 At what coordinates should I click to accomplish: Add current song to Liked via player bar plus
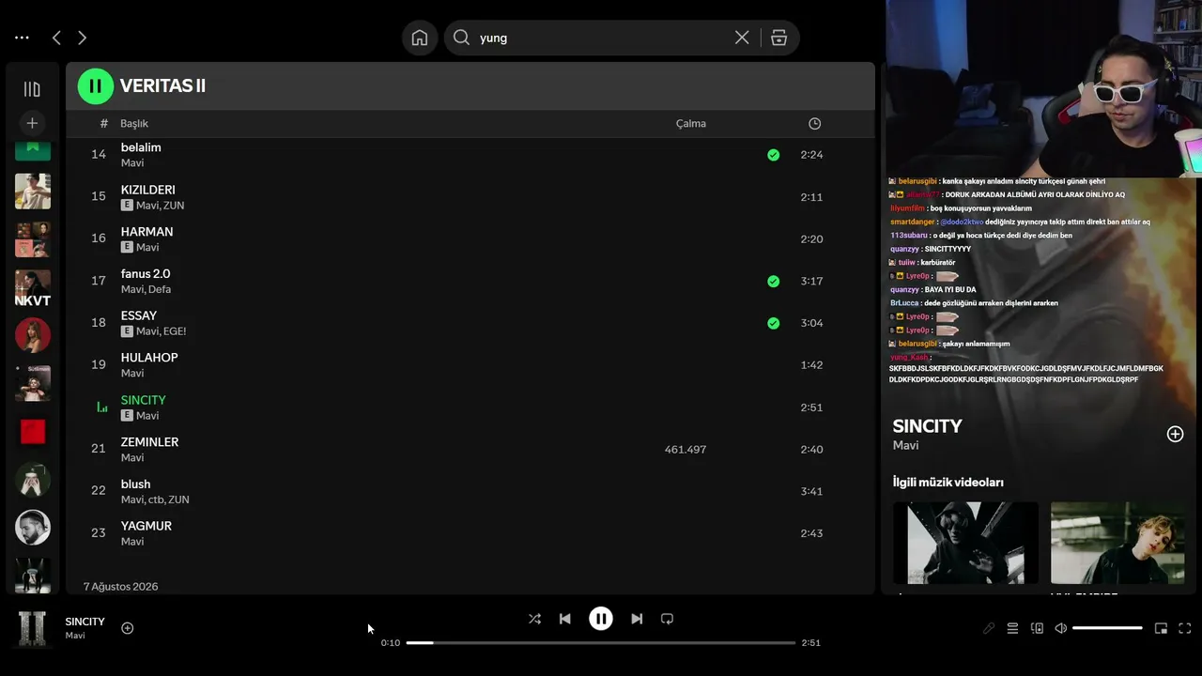pos(128,628)
